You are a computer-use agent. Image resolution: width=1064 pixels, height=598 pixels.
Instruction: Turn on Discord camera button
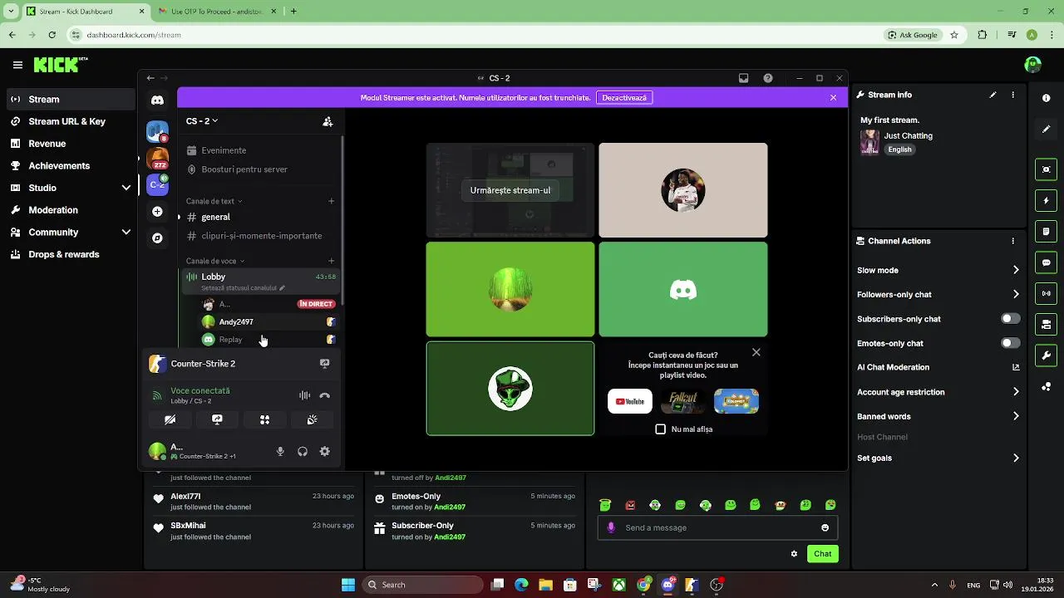point(170,419)
